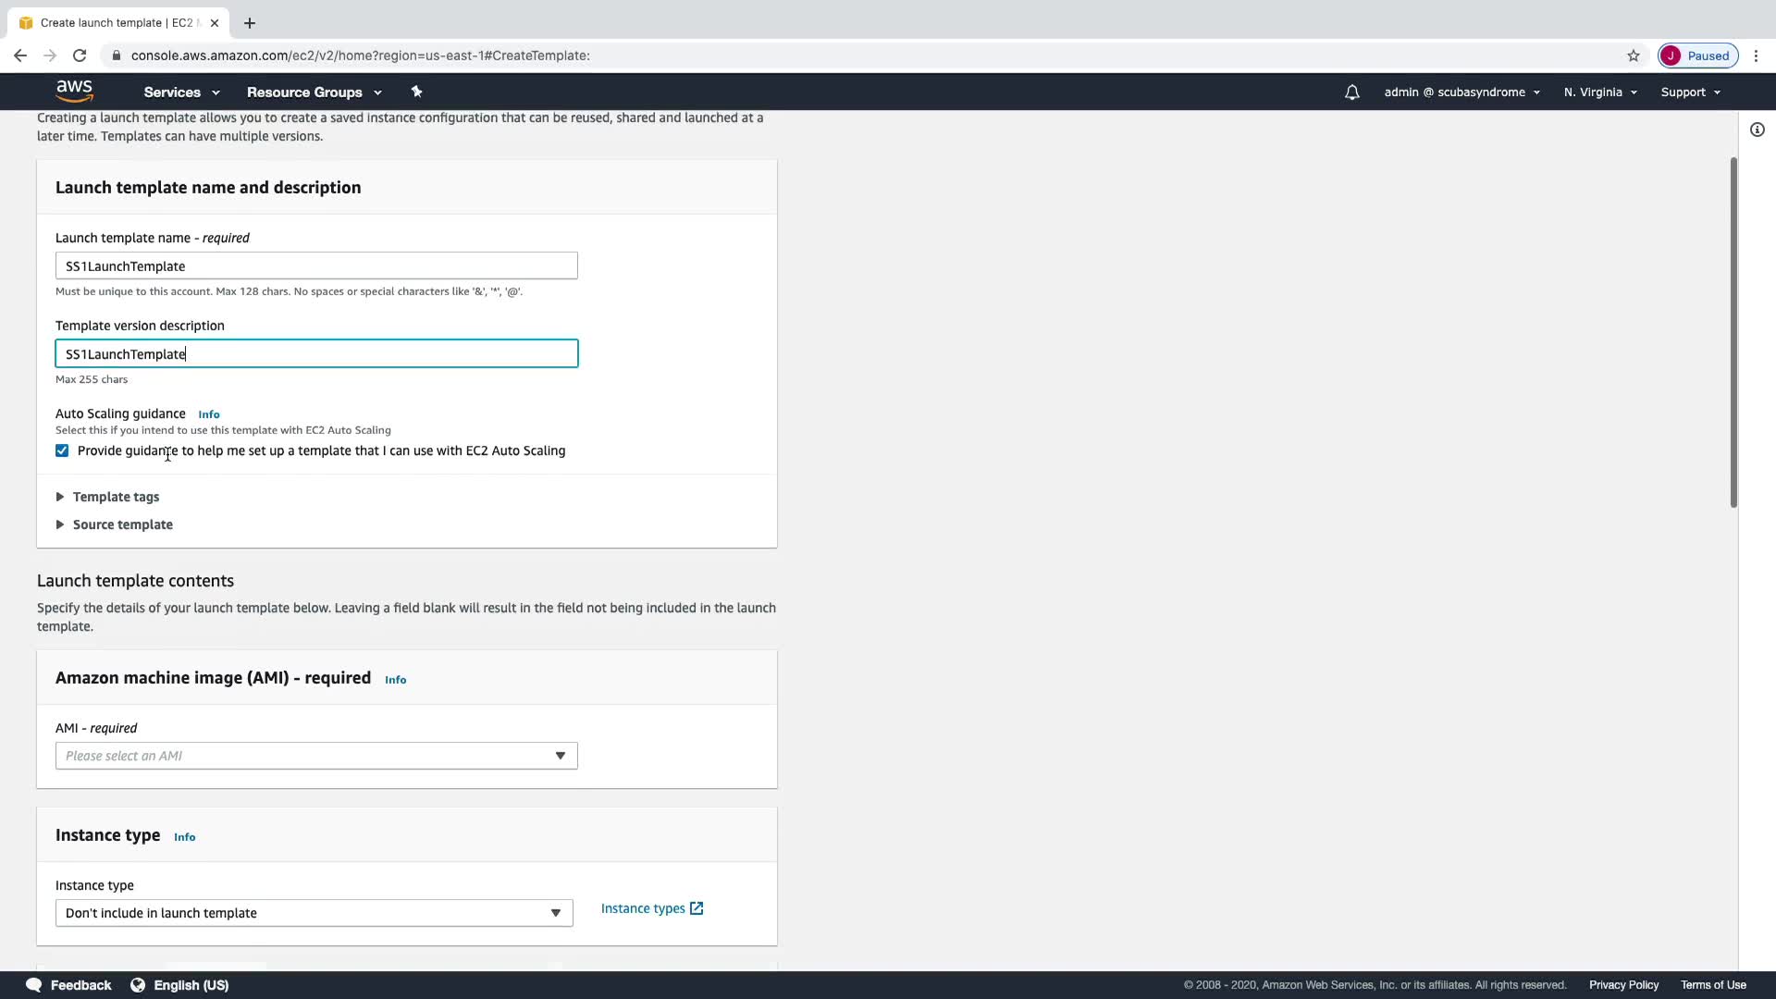Viewport: 1776px width, 999px height.
Task: Open the AMI selection dropdown
Action: (x=316, y=756)
